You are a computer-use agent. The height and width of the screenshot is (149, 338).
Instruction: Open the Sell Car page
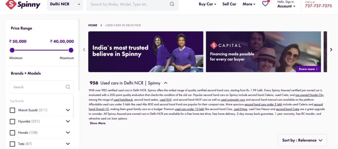[x=229, y=4]
